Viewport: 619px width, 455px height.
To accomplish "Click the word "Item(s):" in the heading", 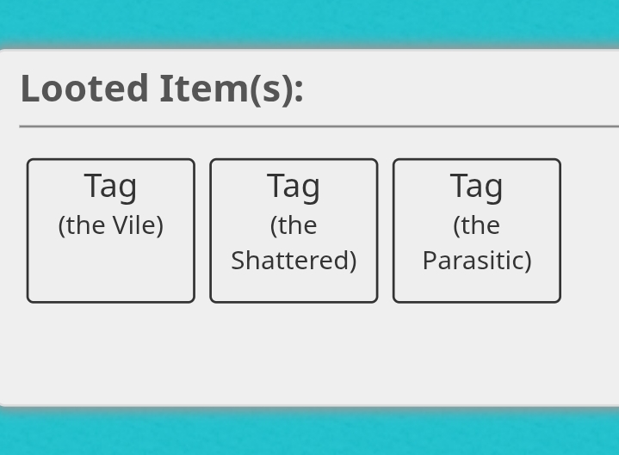I will pyautogui.click(x=232, y=89).
